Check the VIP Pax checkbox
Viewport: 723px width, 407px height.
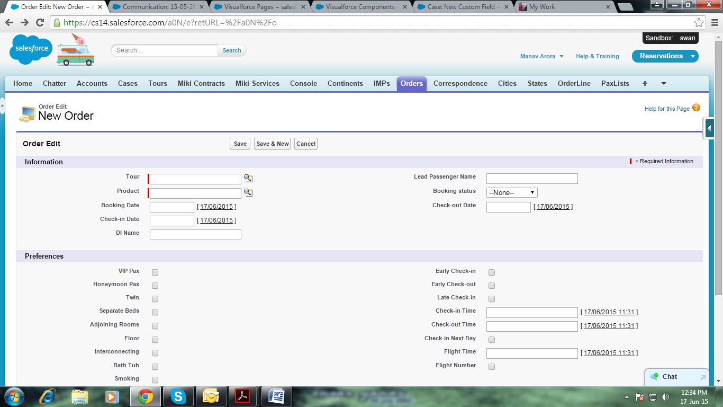tap(155, 272)
